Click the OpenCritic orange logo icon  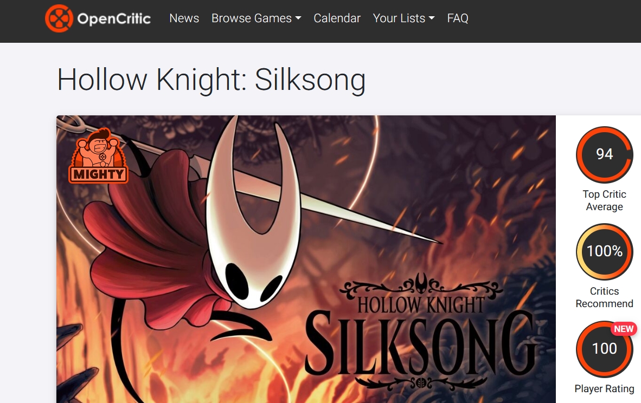(x=59, y=18)
